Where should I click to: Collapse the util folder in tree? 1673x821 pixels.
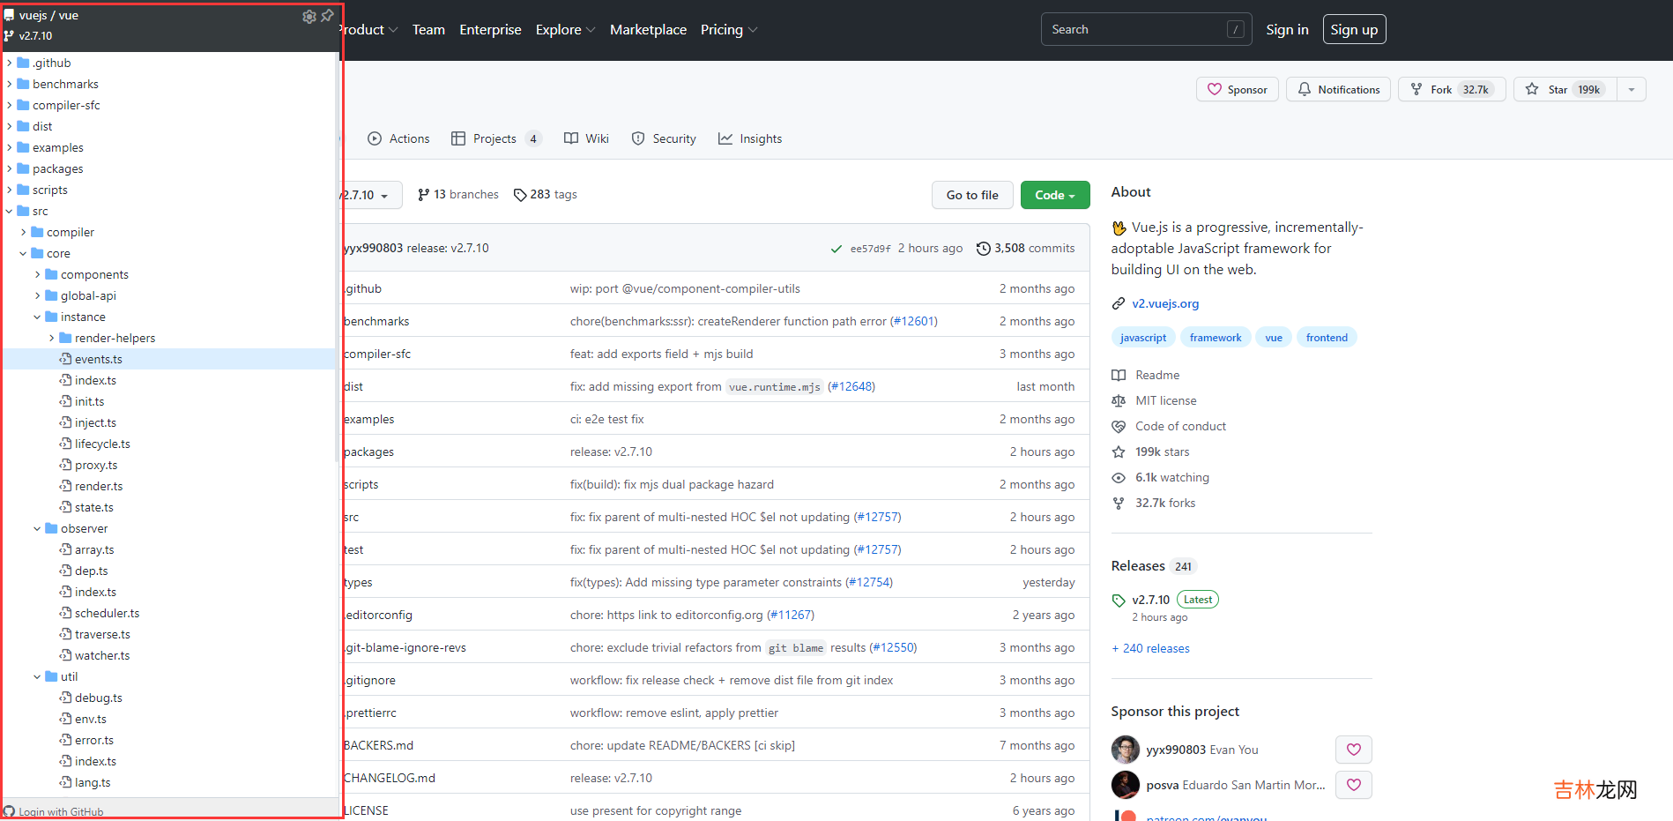click(x=38, y=676)
